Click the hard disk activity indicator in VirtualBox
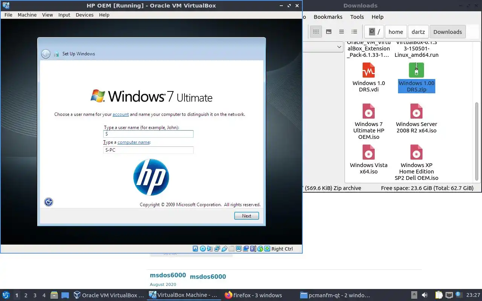482x301 pixels. click(195, 249)
